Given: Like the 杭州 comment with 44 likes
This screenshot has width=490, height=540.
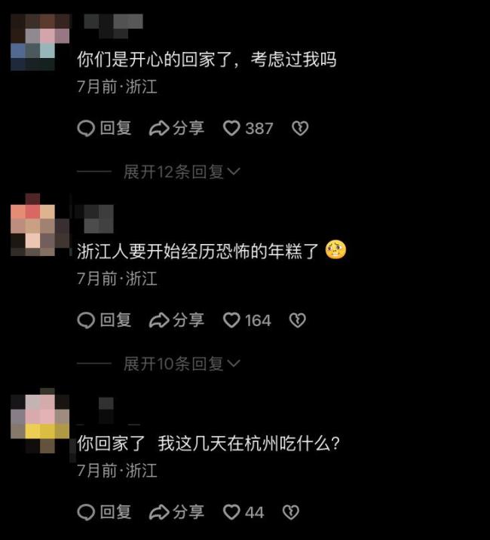Looking at the screenshot, I should click(231, 512).
